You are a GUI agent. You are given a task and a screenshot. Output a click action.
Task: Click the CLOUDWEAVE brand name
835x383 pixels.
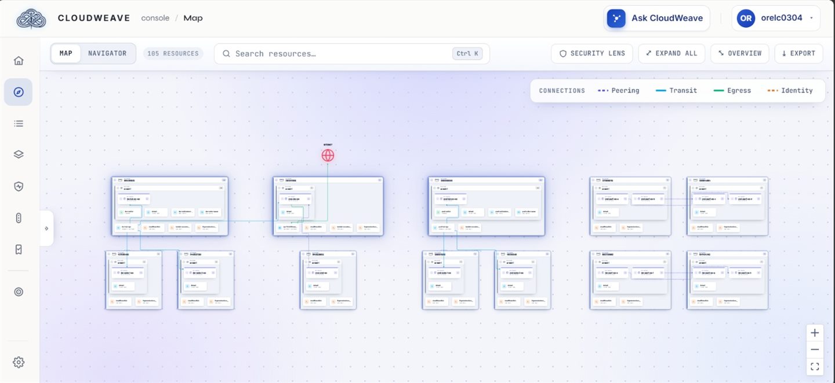(94, 18)
